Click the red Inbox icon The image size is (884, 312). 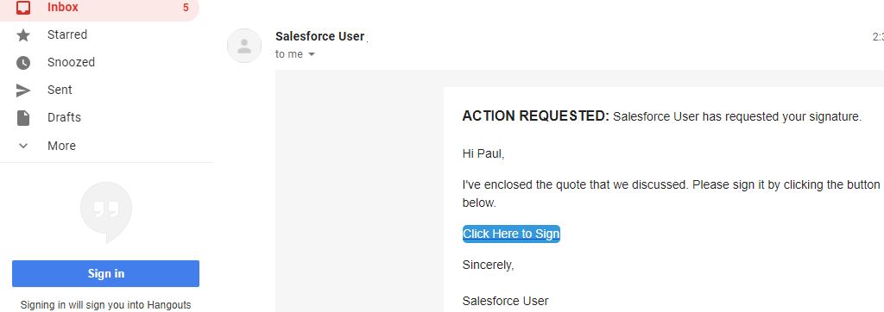[x=23, y=7]
